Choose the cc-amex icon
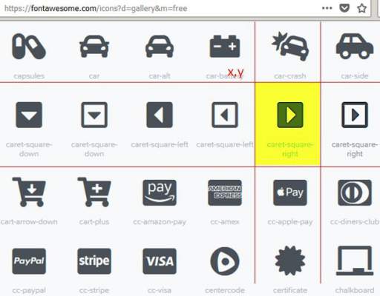This screenshot has height=296, width=380. coord(225,192)
